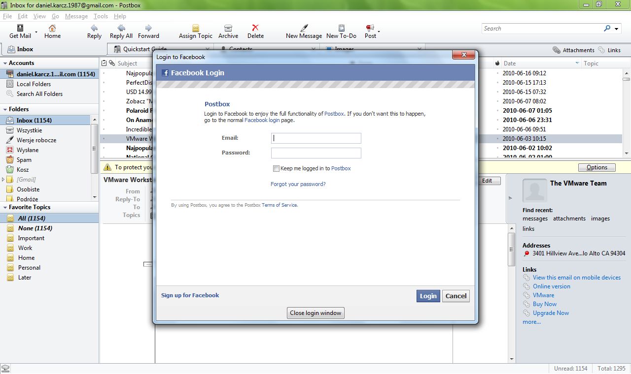Click the New To-Do toolbar icon

341,28
